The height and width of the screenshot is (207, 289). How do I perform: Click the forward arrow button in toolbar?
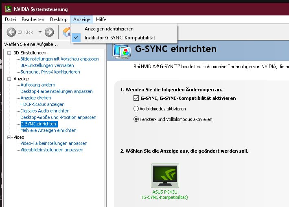pyautogui.click(x=49, y=32)
